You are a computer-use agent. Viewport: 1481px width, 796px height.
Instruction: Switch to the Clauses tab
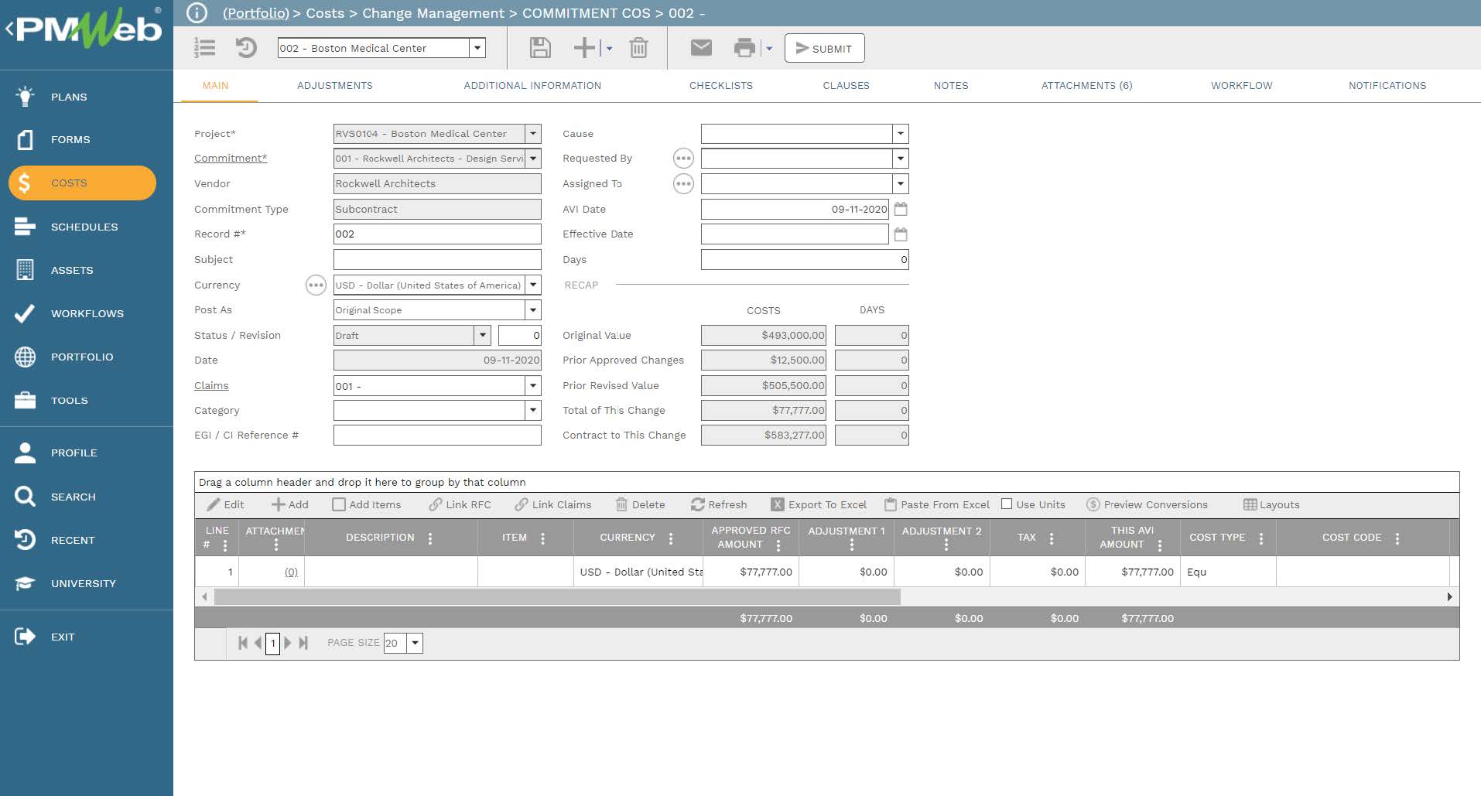(847, 86)
